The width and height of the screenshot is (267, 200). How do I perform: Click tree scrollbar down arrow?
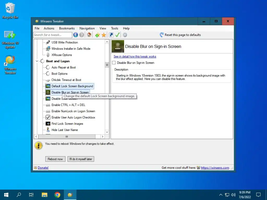107,132
